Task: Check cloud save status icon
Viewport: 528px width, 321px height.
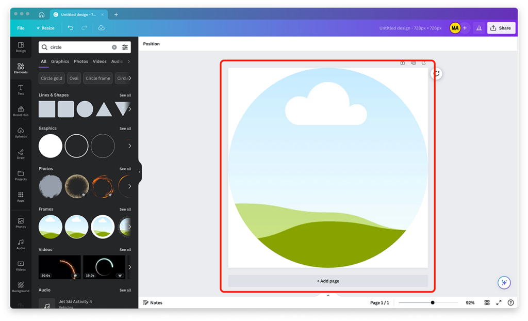Action: pyautogui.click(x=101, y=28)
